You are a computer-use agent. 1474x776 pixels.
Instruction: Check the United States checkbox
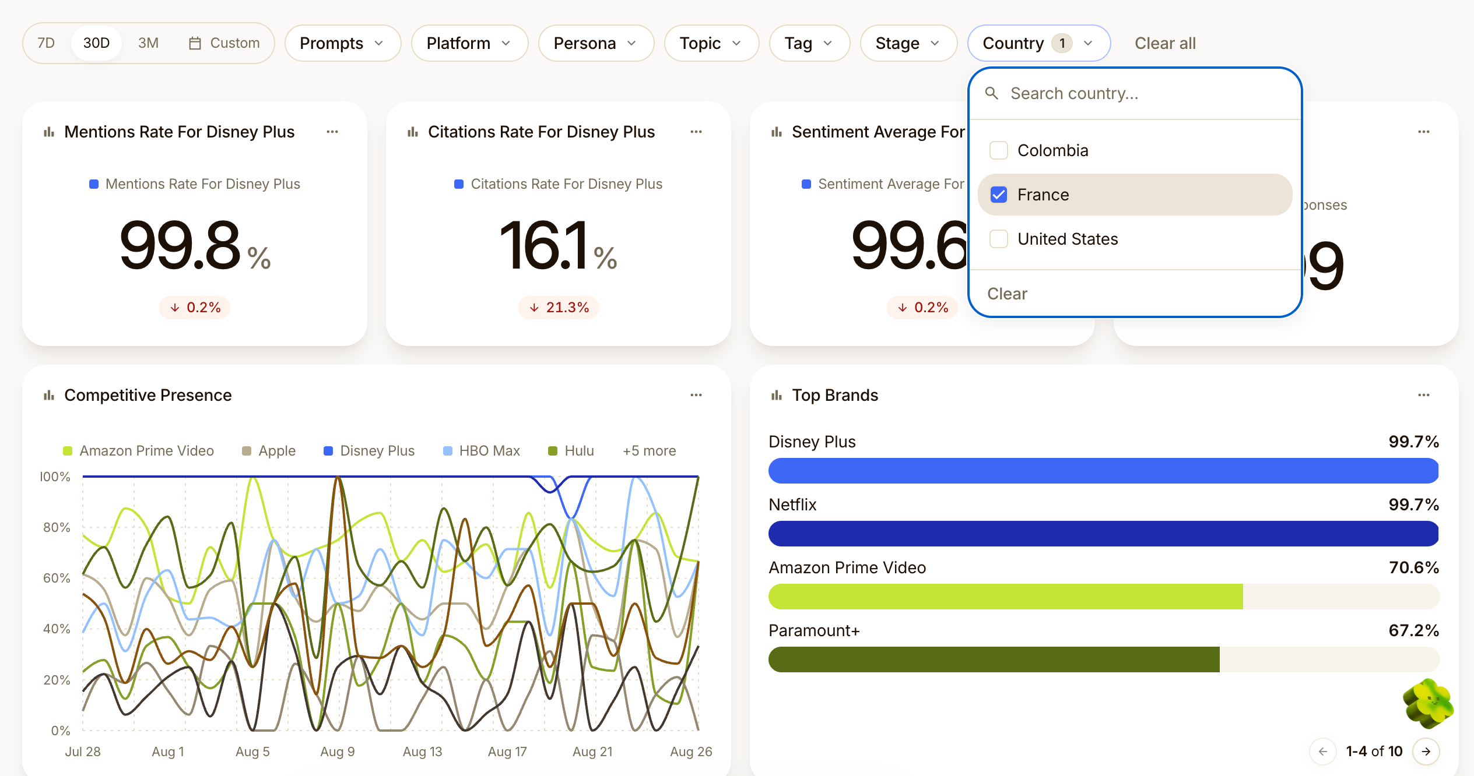pos(999,239)
